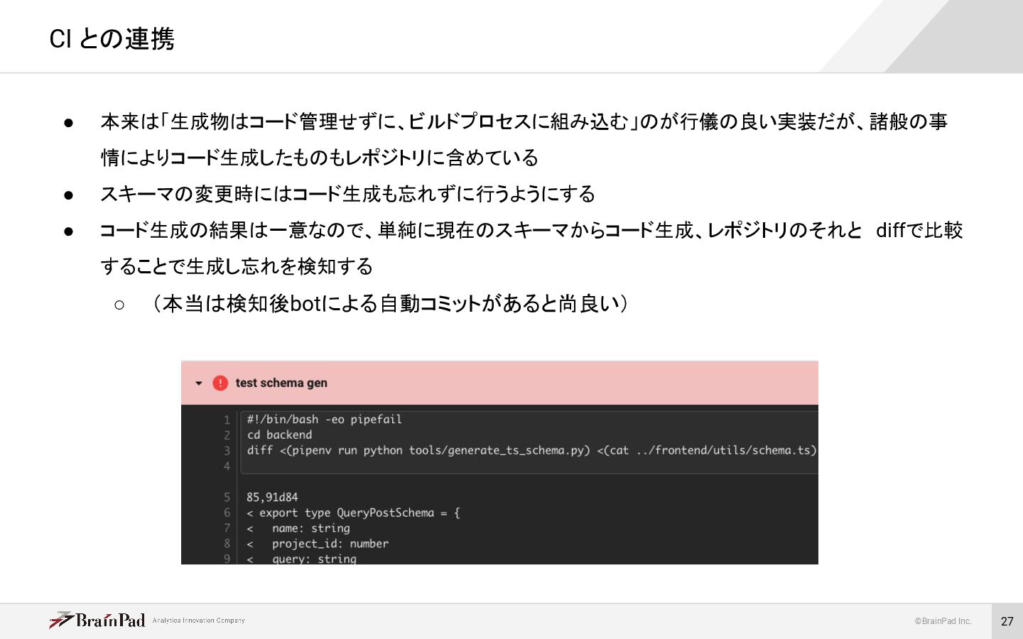Click the '85,91d84' diff output line
Screen dimensions: 1023x639
[272, 497]
